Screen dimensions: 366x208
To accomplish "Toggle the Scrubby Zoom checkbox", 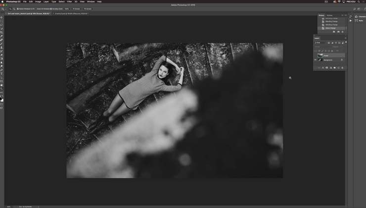I will [51, 8].
